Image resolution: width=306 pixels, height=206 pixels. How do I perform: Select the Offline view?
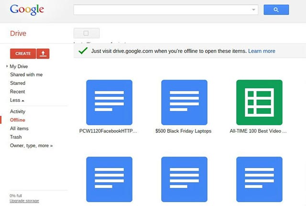point(18,120)
